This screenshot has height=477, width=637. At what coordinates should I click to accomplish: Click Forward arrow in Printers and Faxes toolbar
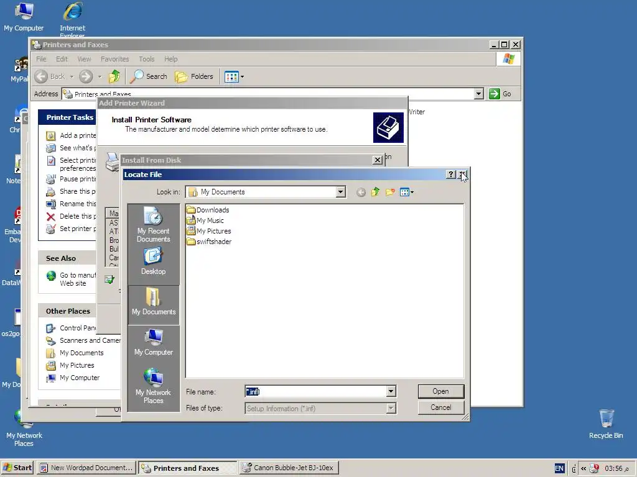pos(86,76)
